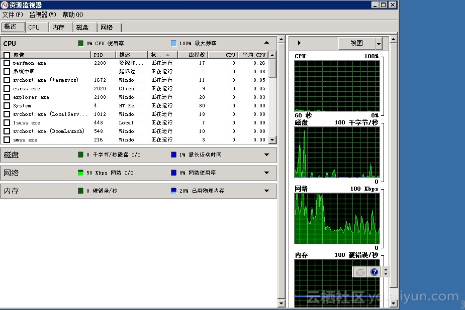Click the keyboard icon on floating language bar
Image resolution: width=465 pixels, height=310 pixels.
(360, 272)
